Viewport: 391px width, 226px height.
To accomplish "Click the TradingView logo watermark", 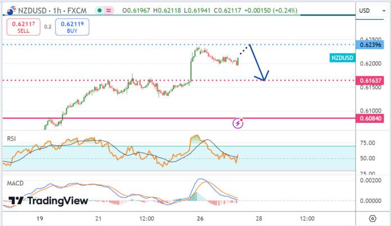I will 48,201.
